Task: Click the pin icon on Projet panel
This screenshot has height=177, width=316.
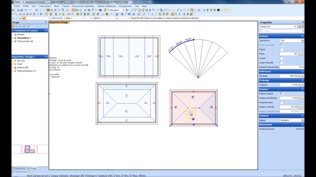Action: [46, 23]
